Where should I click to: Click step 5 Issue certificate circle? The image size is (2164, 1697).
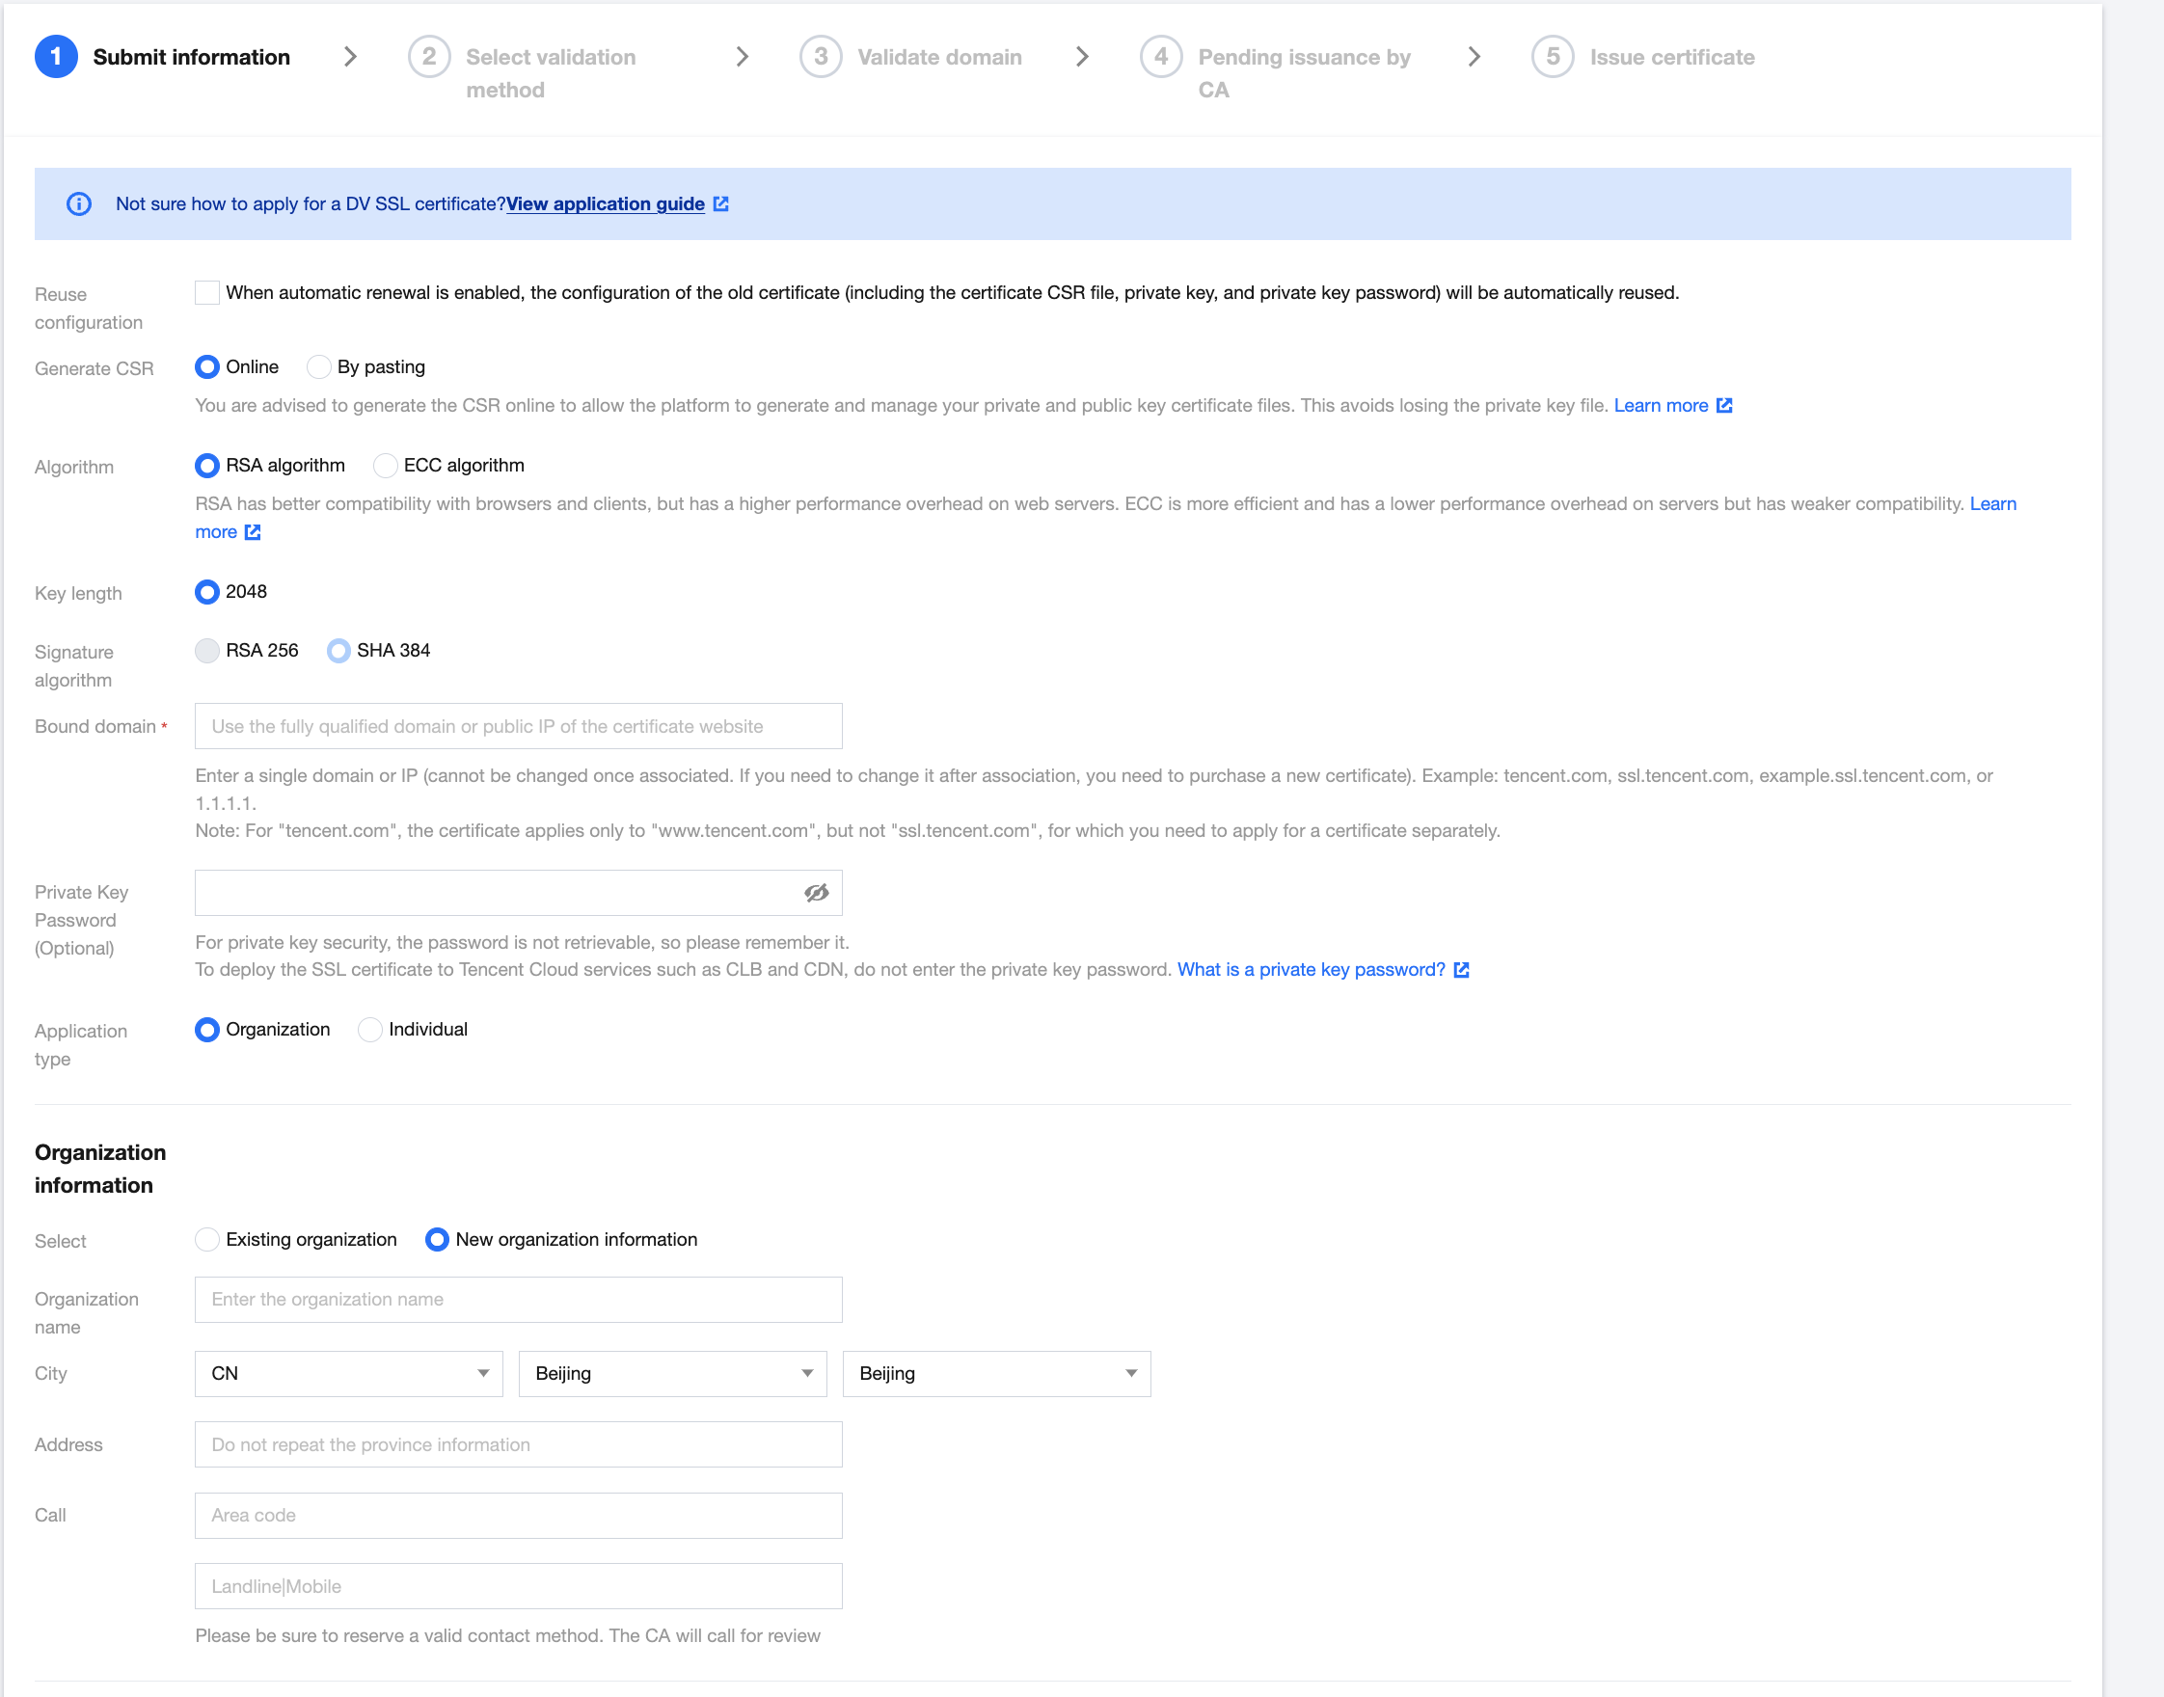tap(1552, 57)
